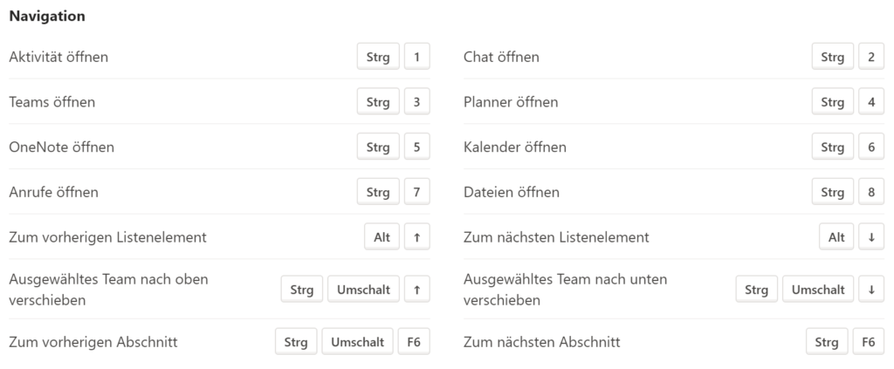Click the down arrow key next to Alt
The height and width of the screenshot is (369, 894).
(871, 237)
